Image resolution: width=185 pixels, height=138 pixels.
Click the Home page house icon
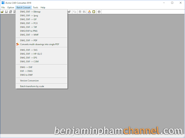[x=94, y=12]
